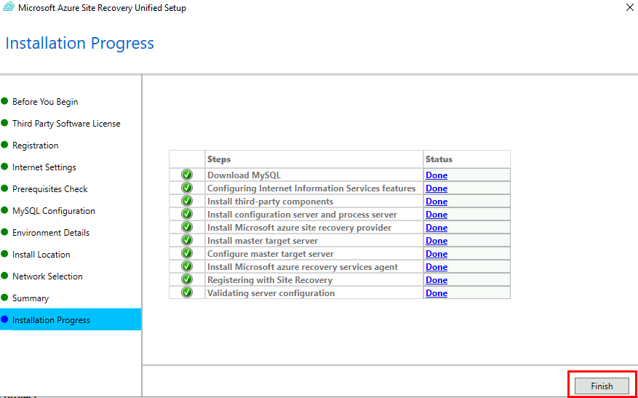Click check icon for Install configuration server row
This screenshot has height=398, width=638.
[187, 215]
